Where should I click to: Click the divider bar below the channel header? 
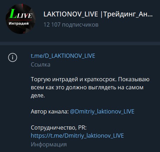[80, 43]
